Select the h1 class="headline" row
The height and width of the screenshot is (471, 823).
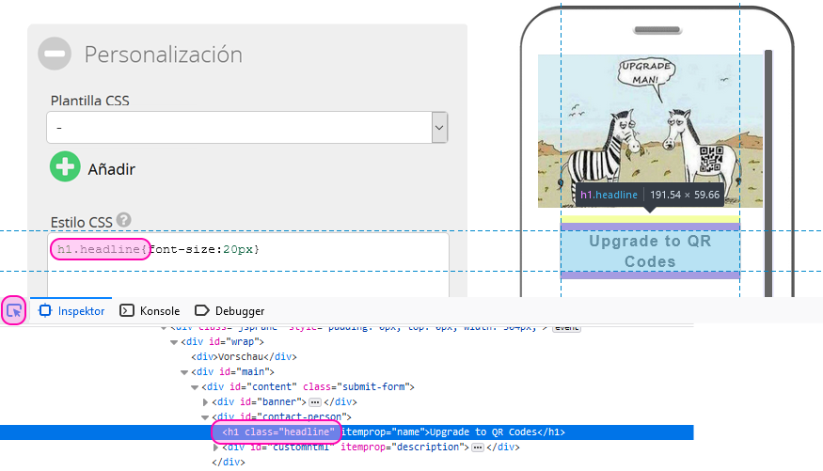(x=346, y=432)
